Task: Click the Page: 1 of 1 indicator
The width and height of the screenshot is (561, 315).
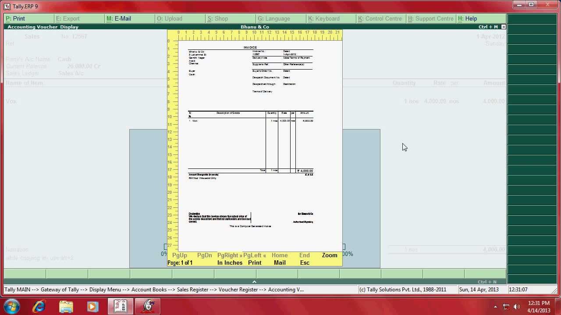Action: (x=180, y=263)
